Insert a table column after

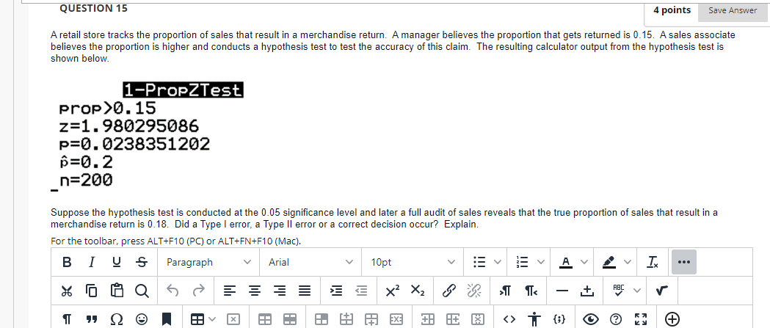452,320
